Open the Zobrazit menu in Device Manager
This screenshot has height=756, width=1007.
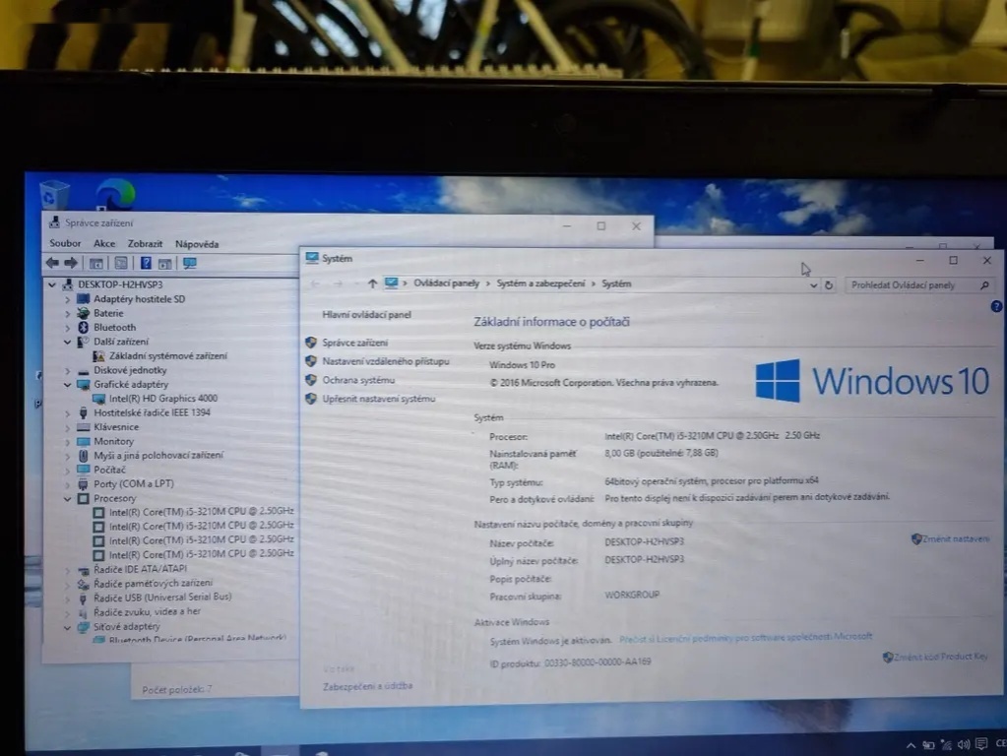pyautogui.click(x=144, y=243)
